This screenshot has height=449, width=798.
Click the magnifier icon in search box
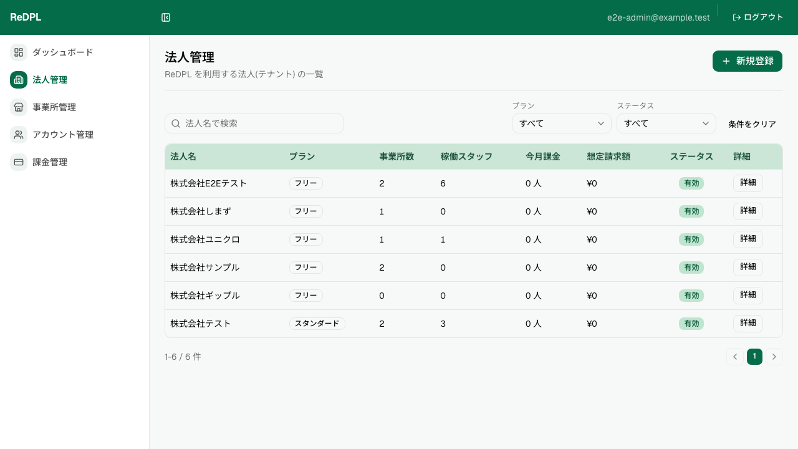pos(176,123)
